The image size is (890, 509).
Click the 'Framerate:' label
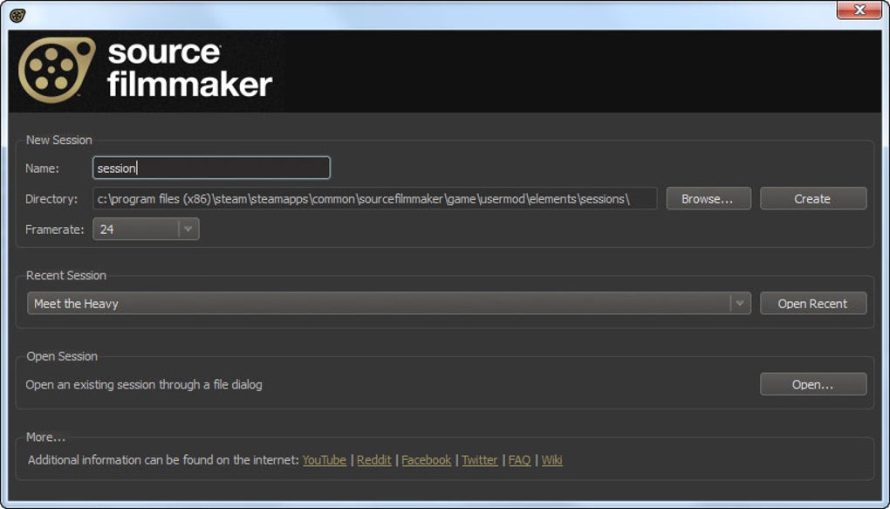pyautogui.click(x=54, y=230)
